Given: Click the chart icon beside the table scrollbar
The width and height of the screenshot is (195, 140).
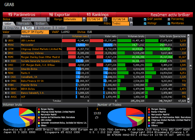Looking at the screenshot, I should tap(191, 65).
